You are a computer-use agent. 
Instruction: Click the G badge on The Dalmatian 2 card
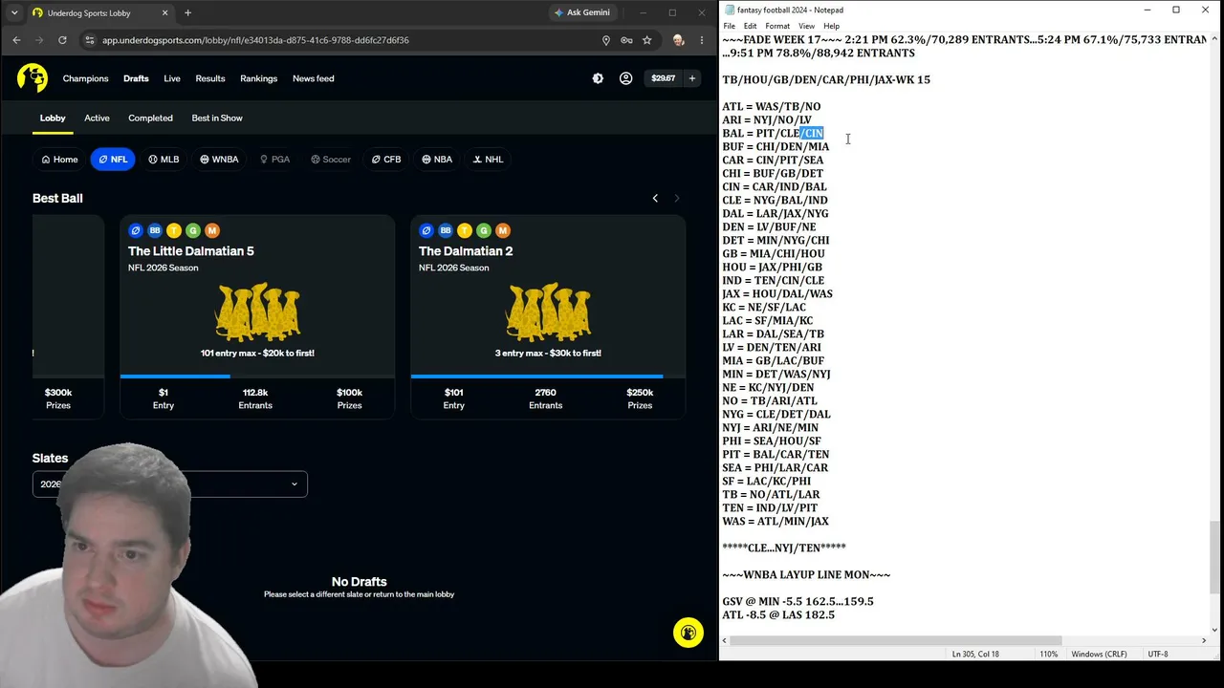point(484,230)
